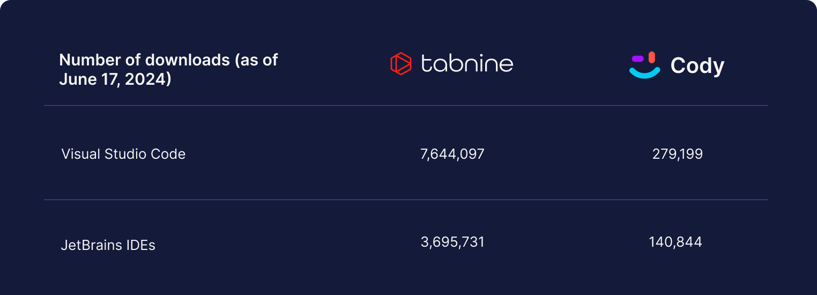Click the red Tabnine hexagon logo
Image resolution: width=817 pixels, height=295 pixels.
coord(400,63)
